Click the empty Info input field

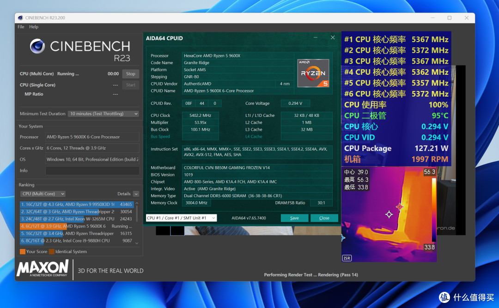(92, 170)
